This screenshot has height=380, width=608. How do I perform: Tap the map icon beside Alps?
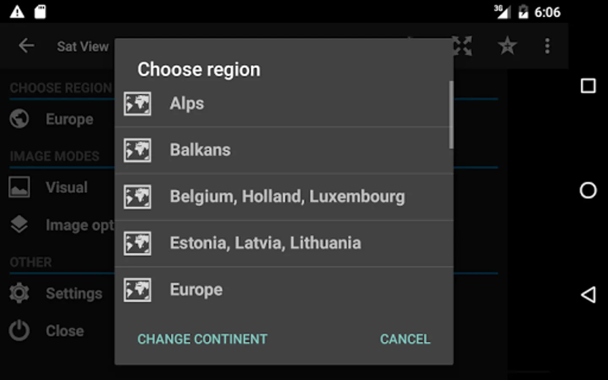tap(137, 104)
